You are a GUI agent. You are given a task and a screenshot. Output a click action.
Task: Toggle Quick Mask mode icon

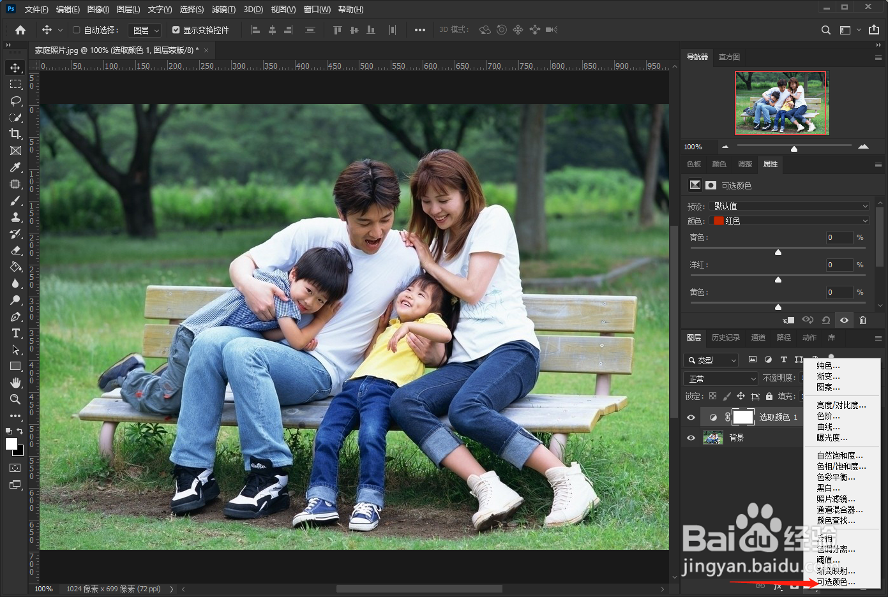pos(15,468)
